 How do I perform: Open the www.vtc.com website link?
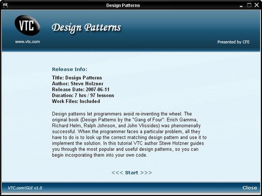coord(28,42)
